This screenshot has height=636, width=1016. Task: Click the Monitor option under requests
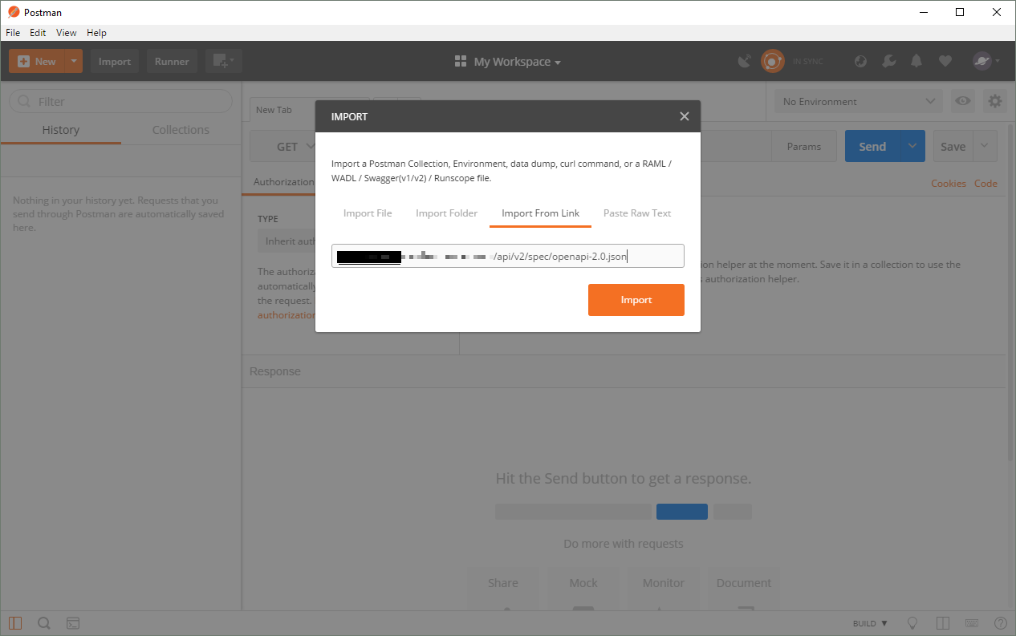pyautogui.click(x=664, y=589)
